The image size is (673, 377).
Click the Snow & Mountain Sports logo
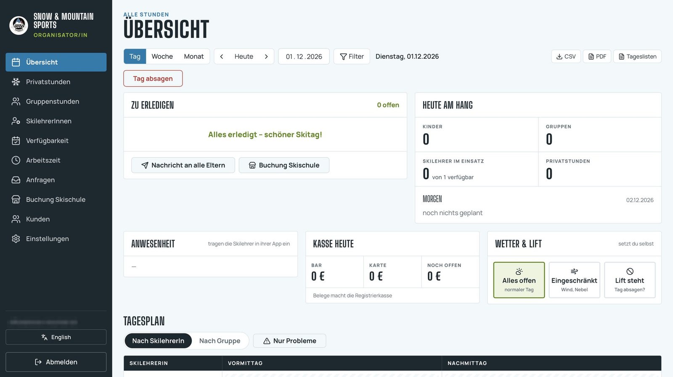click(19, 25)
